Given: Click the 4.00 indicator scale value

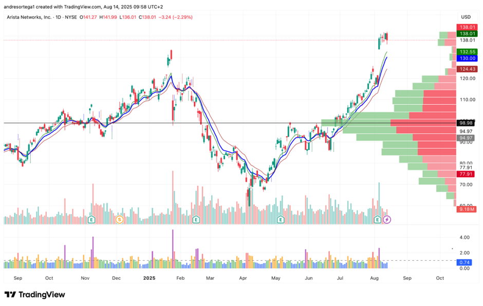Looking at the screenshot, I should point(465,237).
